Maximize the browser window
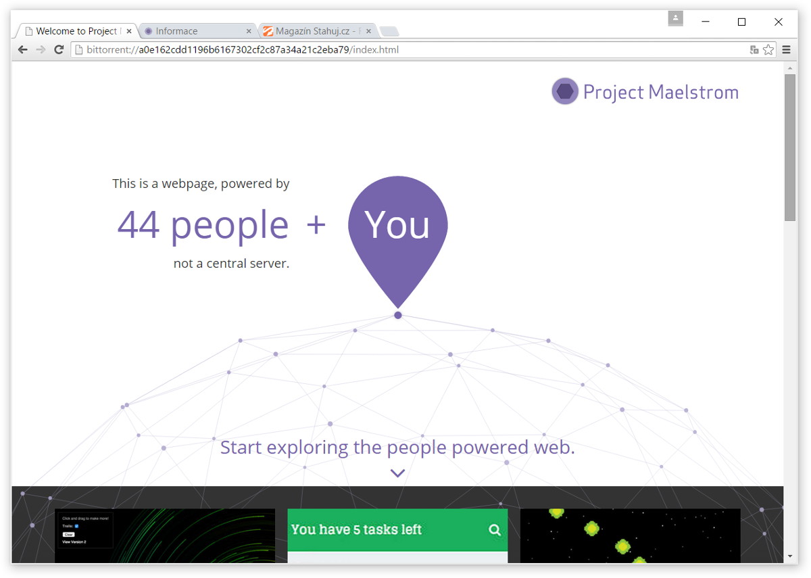 pyautogui.click(x=741, y=22)
